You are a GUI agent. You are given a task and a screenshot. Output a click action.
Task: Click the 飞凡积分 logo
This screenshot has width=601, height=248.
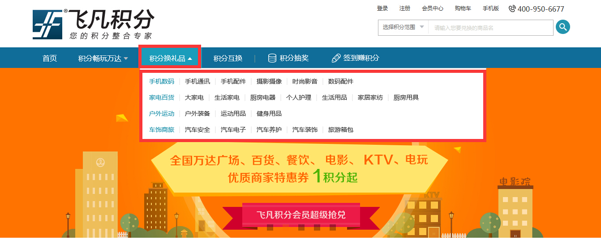tap(94, 25)
